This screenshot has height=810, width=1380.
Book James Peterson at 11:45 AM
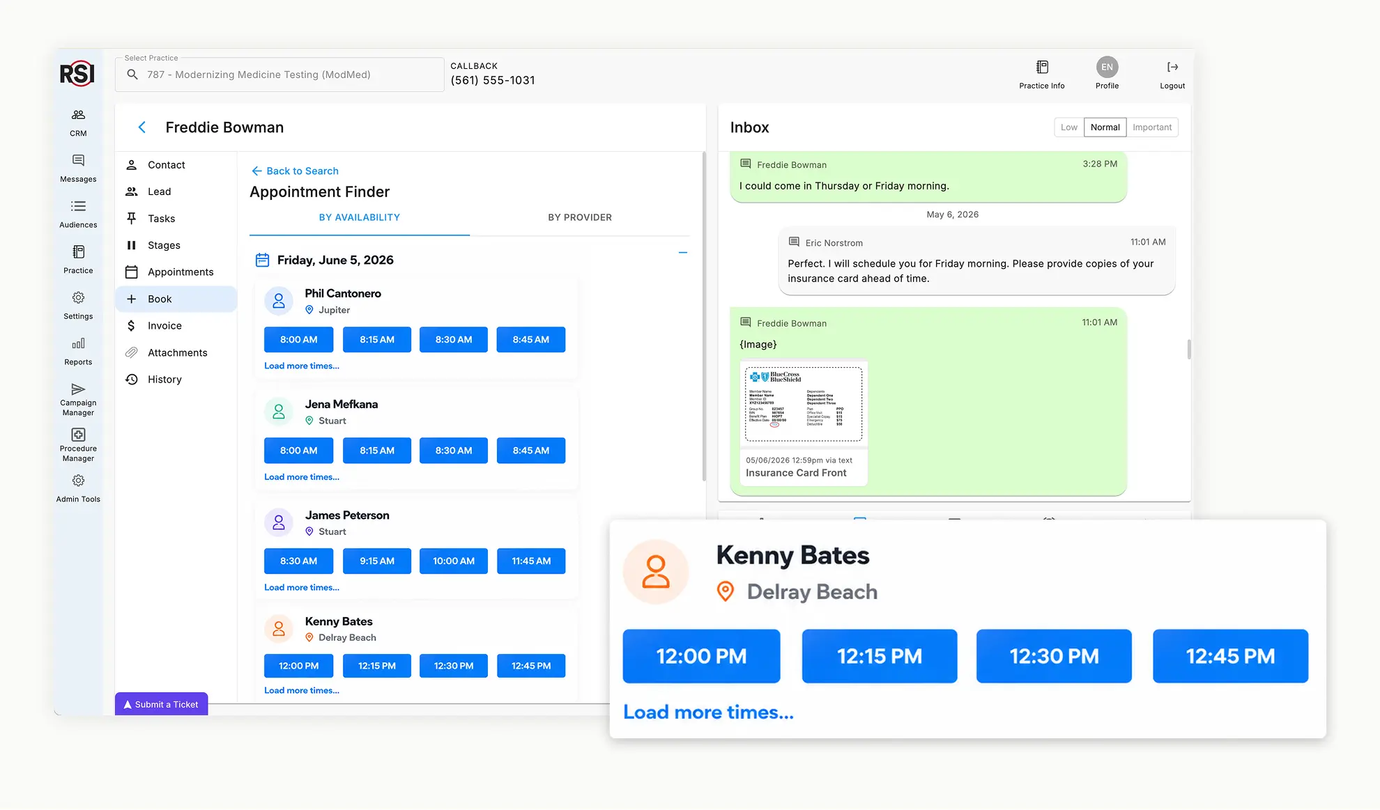click(531, 561)
